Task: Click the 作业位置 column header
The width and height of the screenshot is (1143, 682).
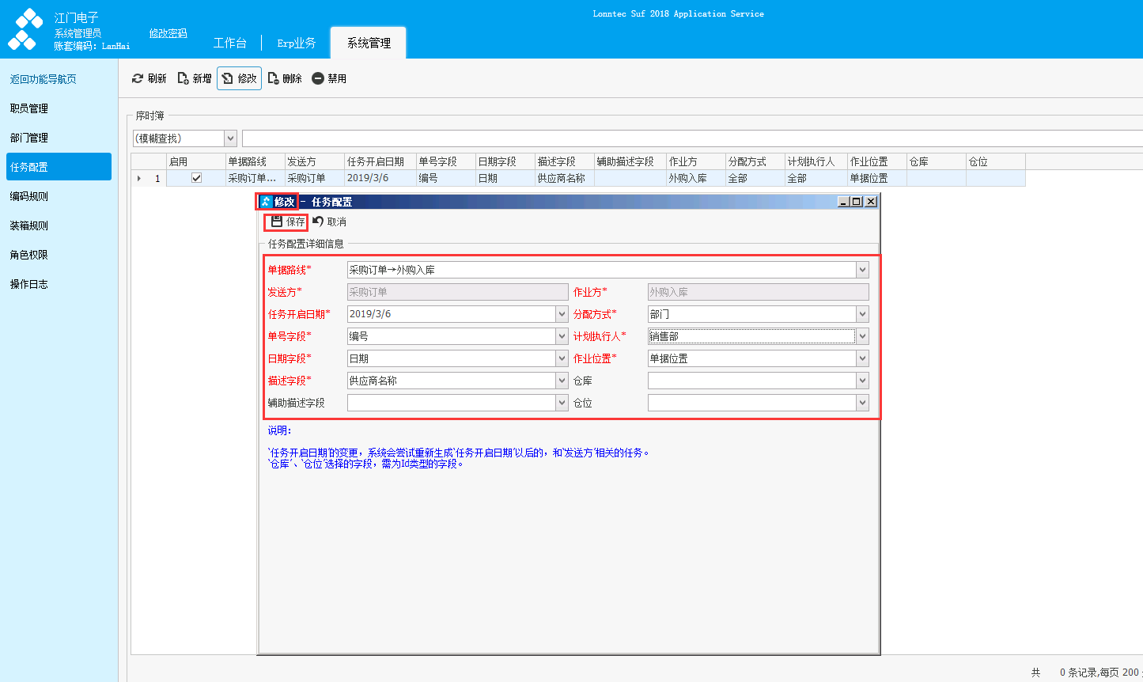Action: (x=877, y=161)
